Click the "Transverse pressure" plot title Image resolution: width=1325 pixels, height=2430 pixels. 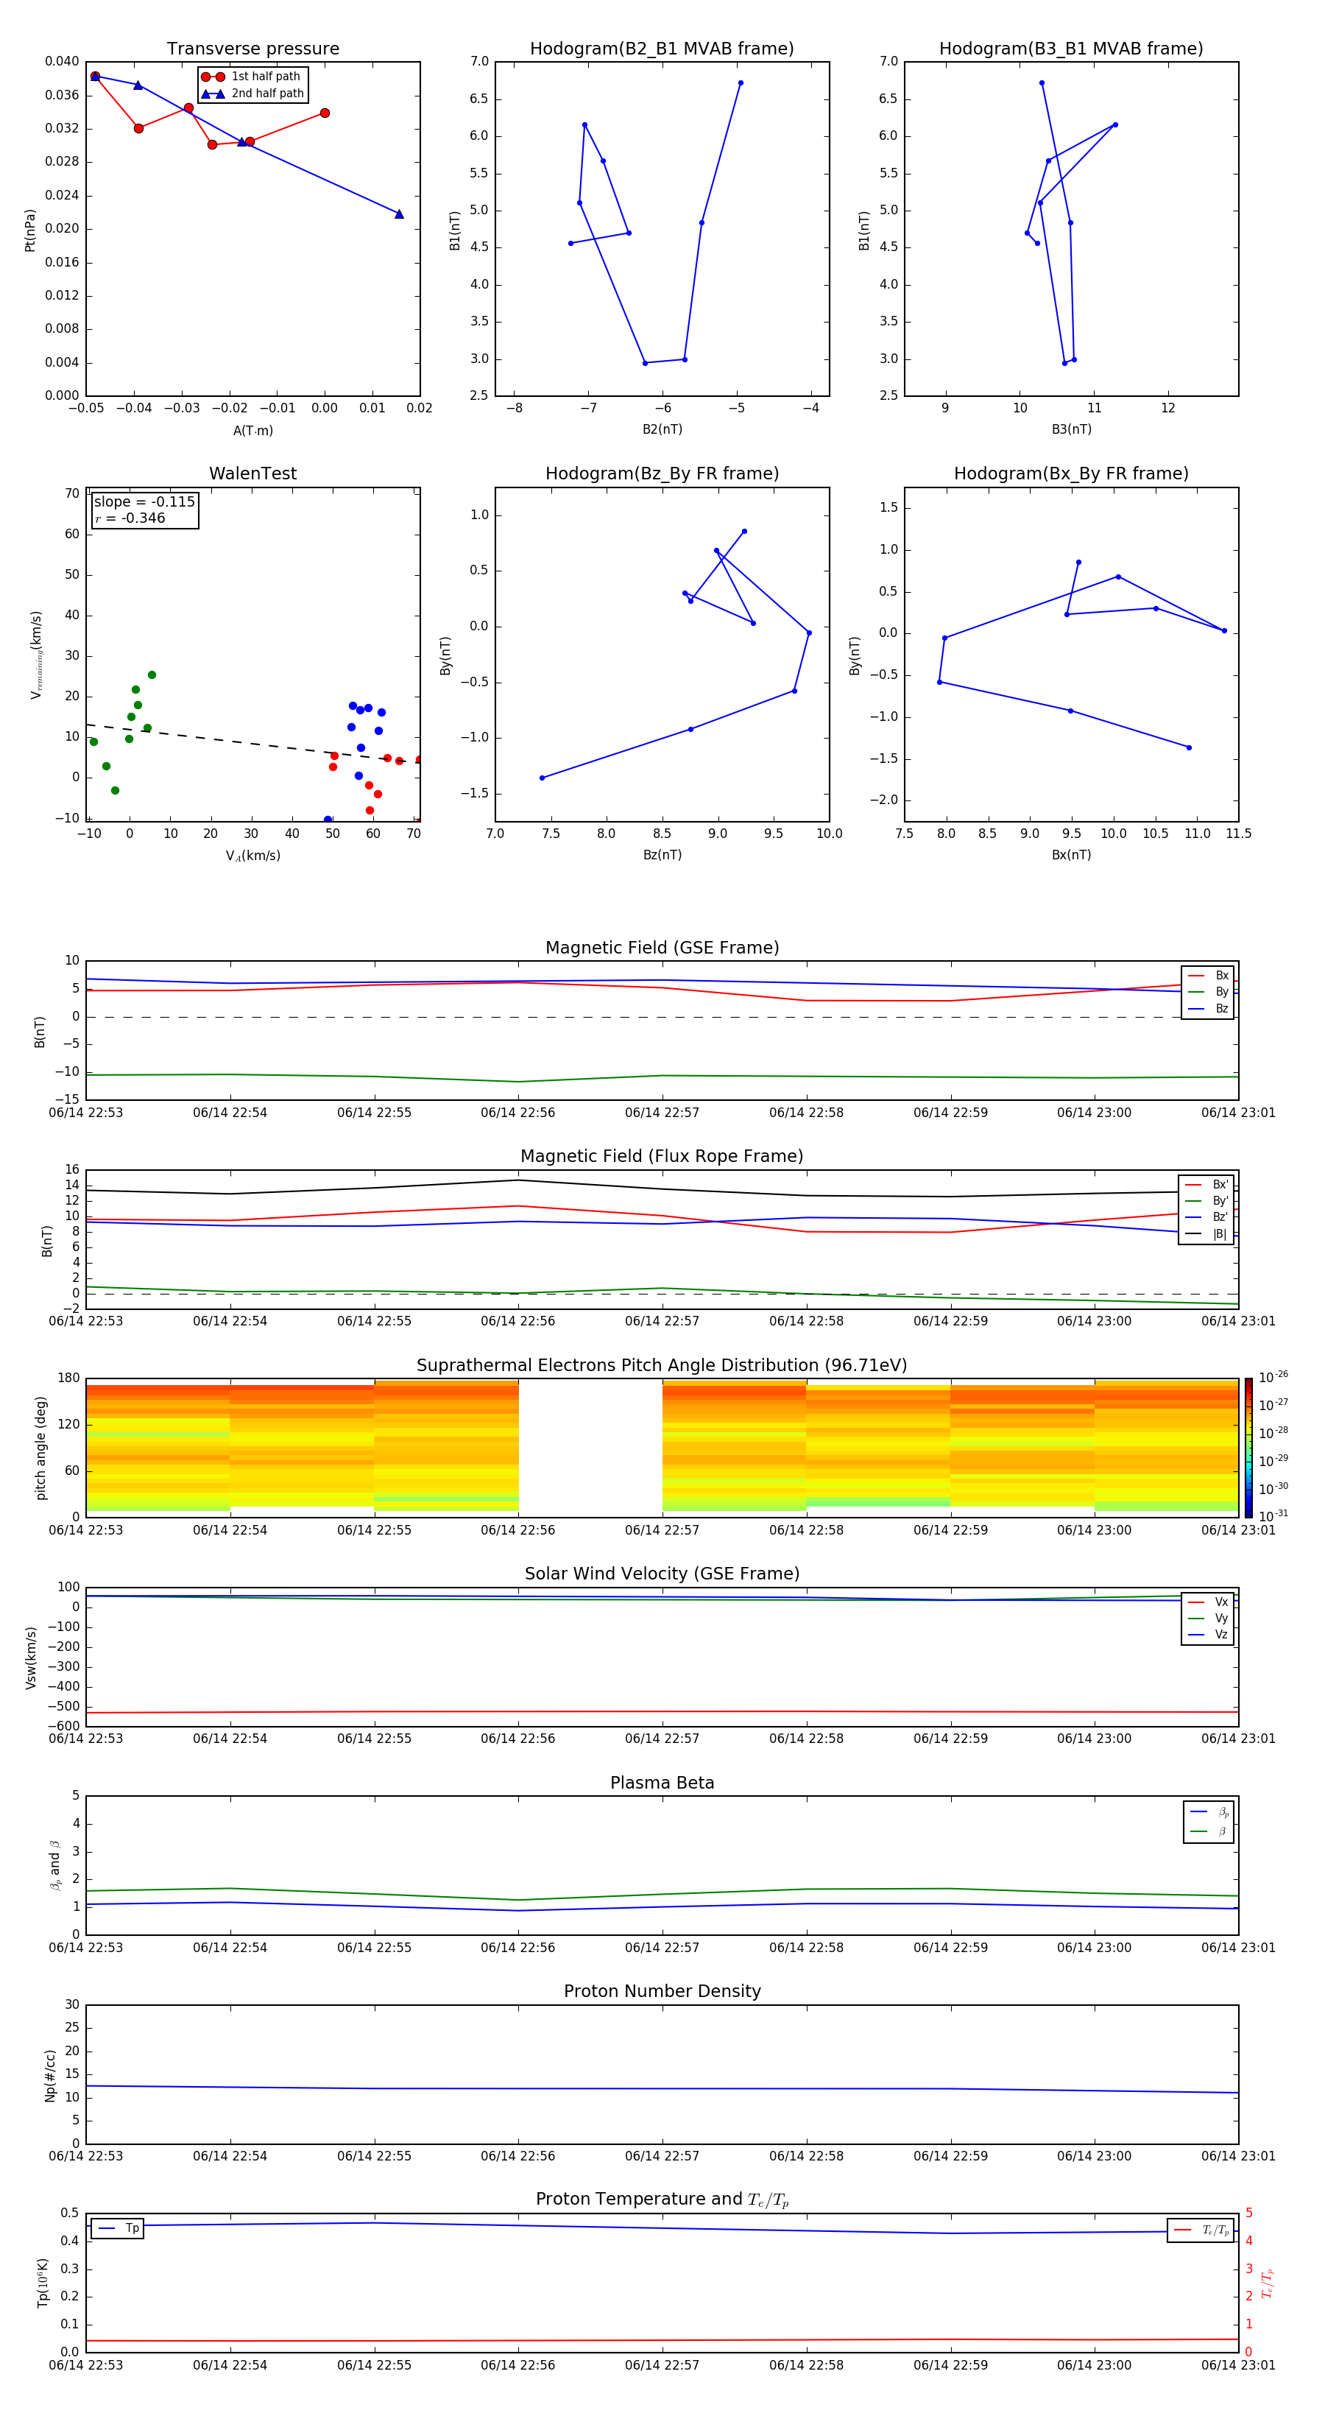[x=252, y=49]
